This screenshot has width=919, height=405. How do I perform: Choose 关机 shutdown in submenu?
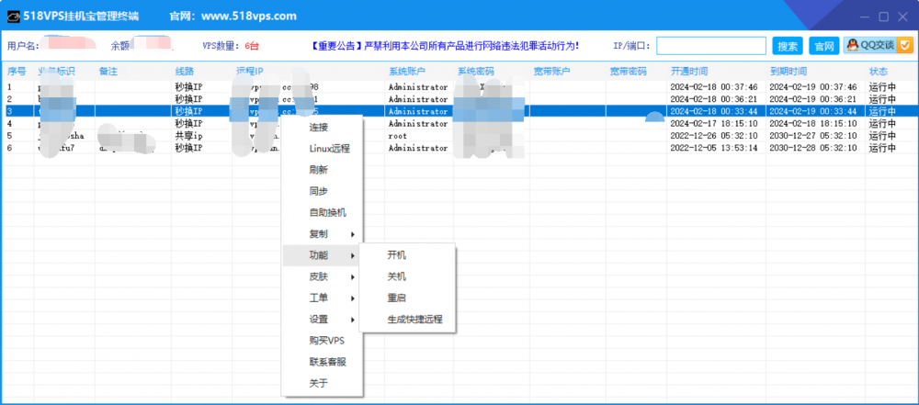407,276
